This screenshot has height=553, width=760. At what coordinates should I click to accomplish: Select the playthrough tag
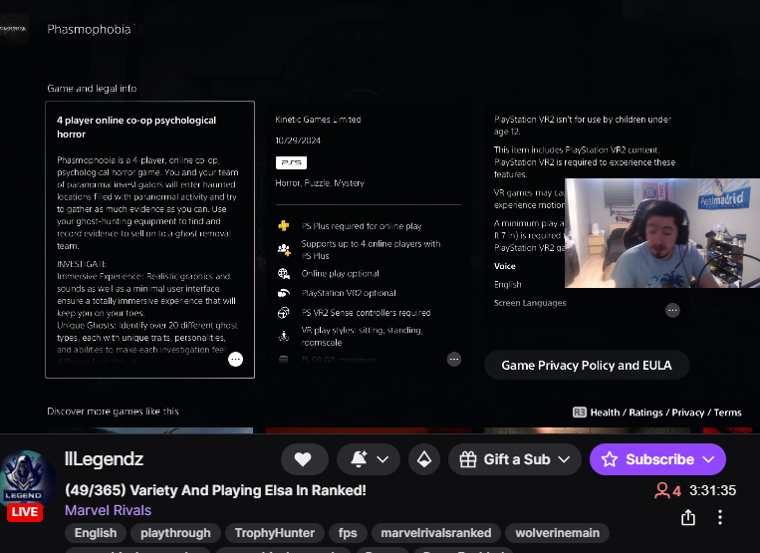pos(175,533)
